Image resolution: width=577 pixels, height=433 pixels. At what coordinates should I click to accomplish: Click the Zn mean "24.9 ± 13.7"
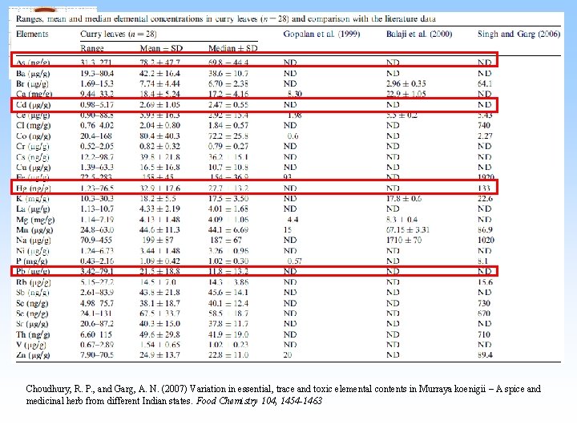click(159, 355)
